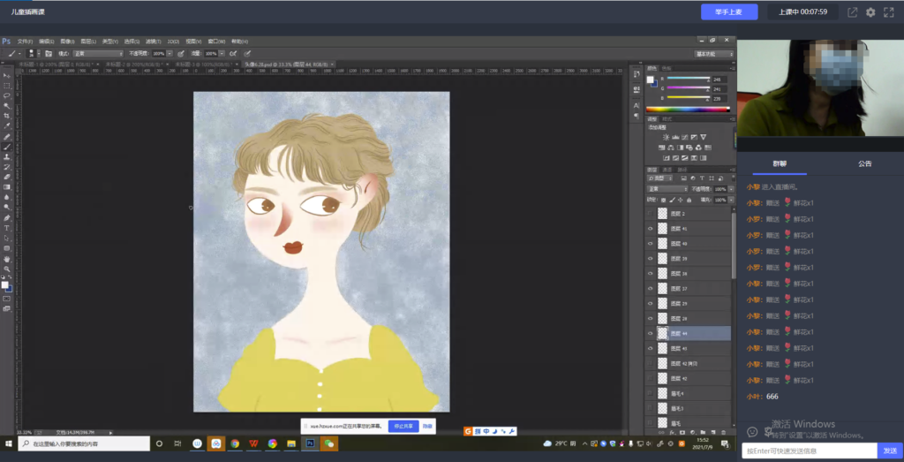Viewport: 904px width, 462px height.
Task: Hide layer 图层 28 via eye icon
Action: click(x=651, y=318)
